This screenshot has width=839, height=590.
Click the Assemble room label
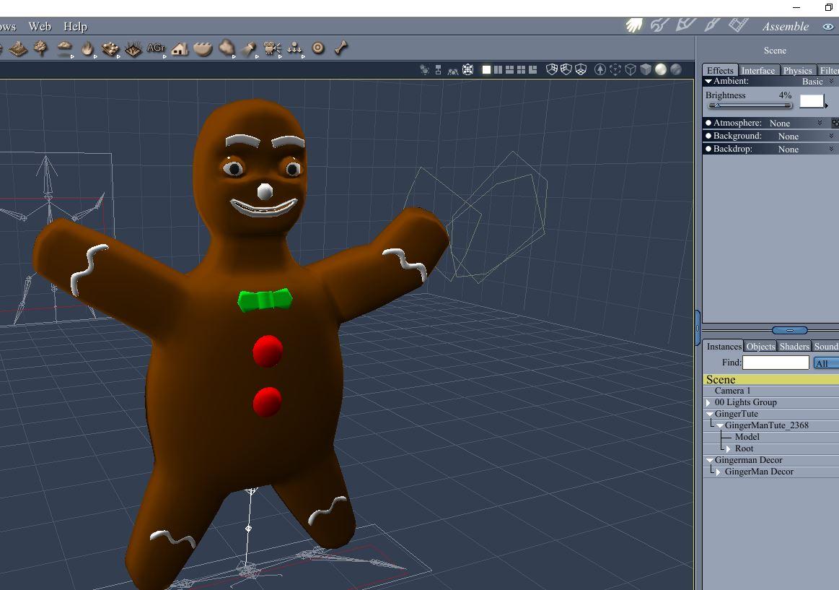point(785,26)
